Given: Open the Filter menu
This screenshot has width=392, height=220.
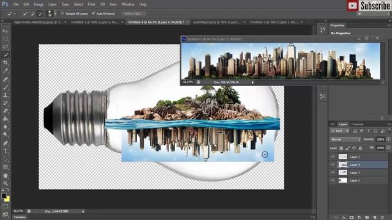Looking at the screenshot, I should click(91, 4).
